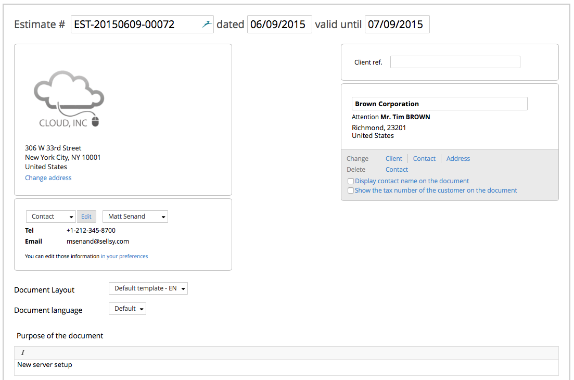Click the text 'Richmond, 23201'

tap(379, 128)
